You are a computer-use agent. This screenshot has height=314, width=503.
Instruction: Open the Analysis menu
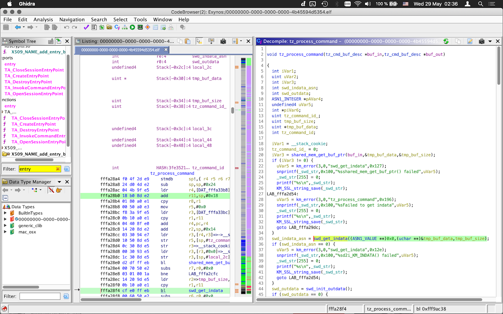43,19
